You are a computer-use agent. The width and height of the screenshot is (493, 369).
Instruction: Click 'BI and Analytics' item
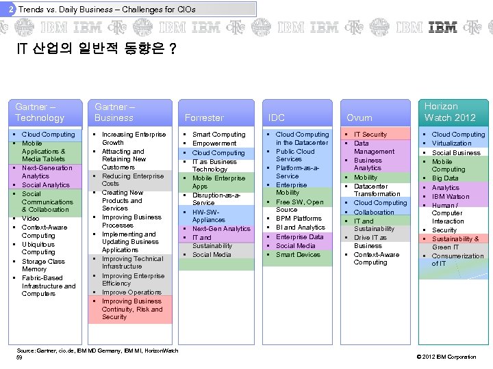pos(301,227)
